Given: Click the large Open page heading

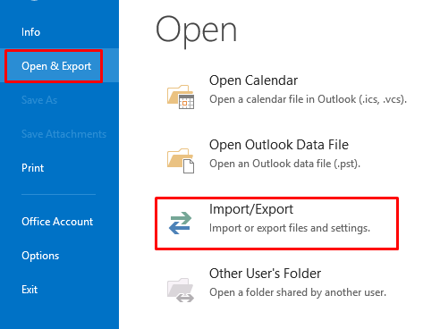Looking at the screenshot, I should (x=196, y=32).
